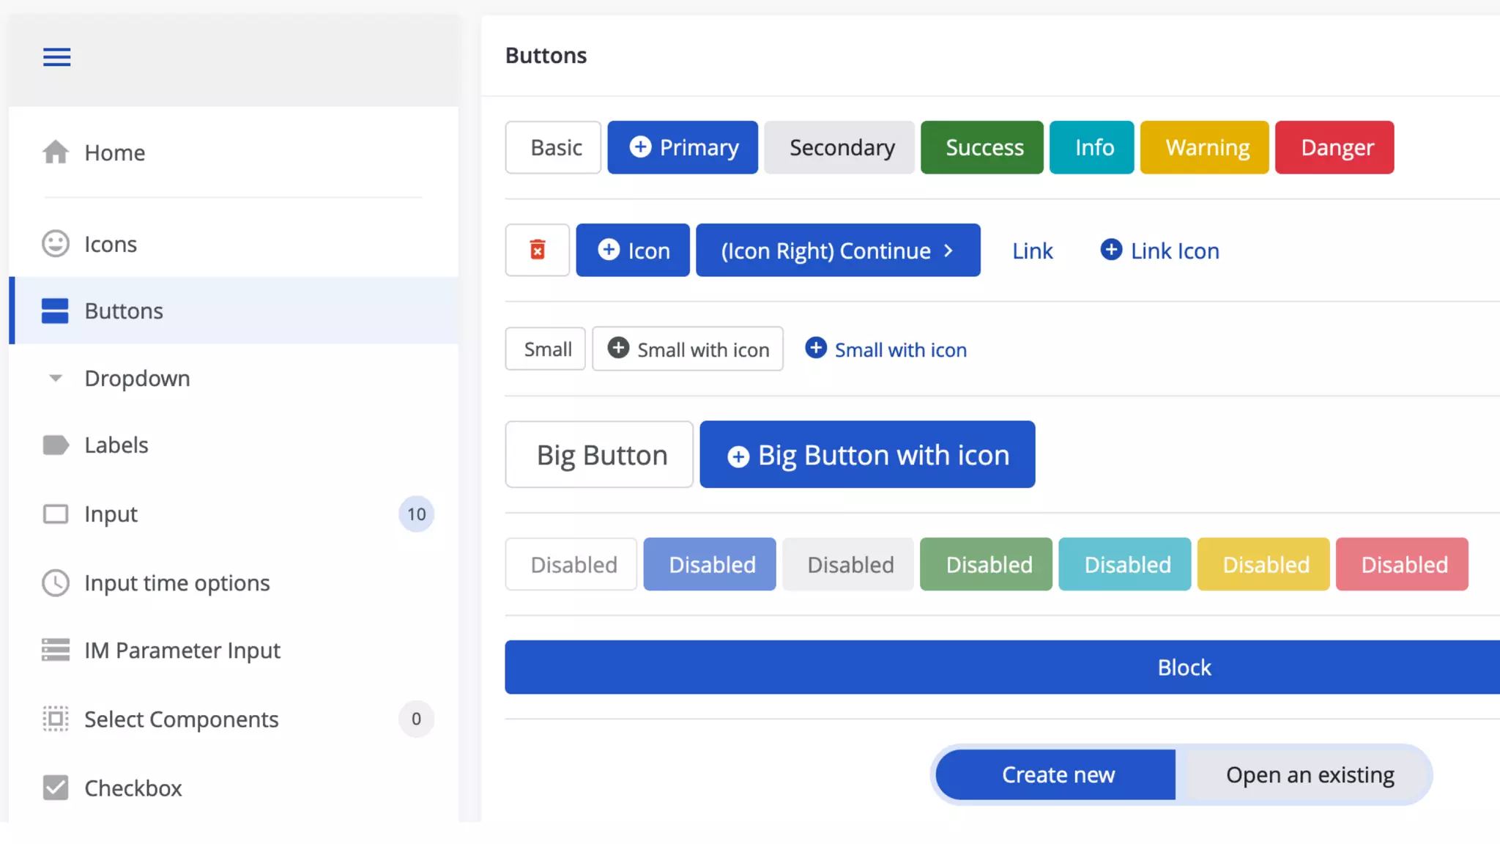1500x844 pixels.
Task: Click the Labels tag icon in sidebar
Action: coord(56,445)
